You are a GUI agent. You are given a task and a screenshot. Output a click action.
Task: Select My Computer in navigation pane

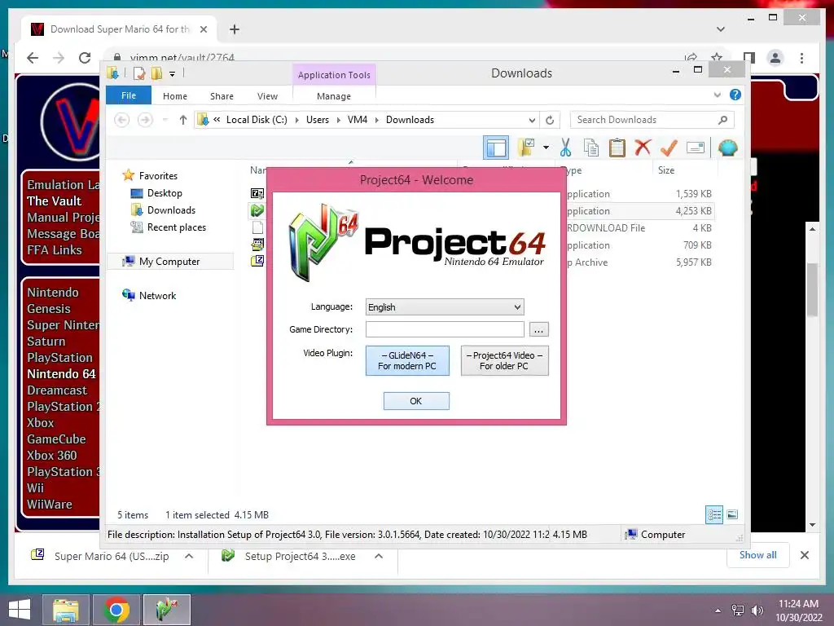point(169,262)
